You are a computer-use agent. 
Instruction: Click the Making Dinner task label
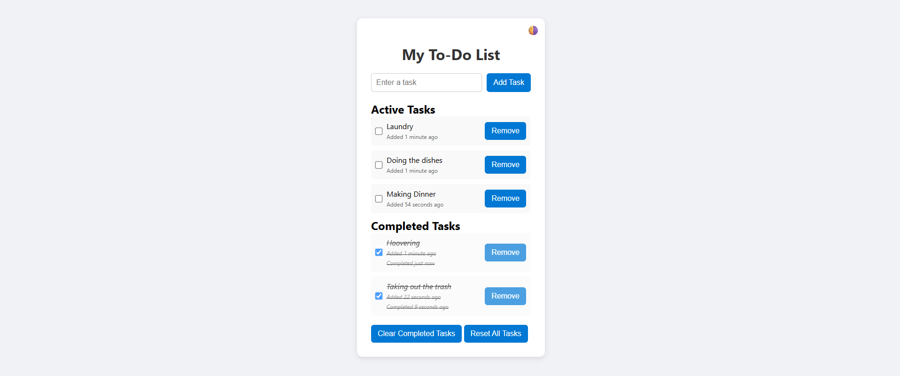click(411, 194)
